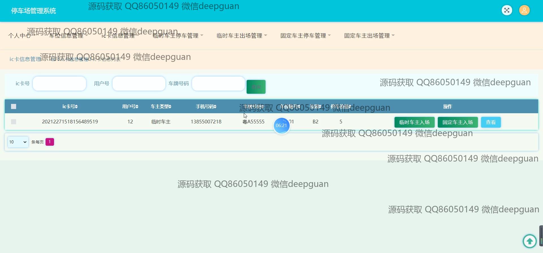This screenshot has height=253, width=543.
Task: Focus the 车牌号码 search input field
Action: click(x=218, y=84)
